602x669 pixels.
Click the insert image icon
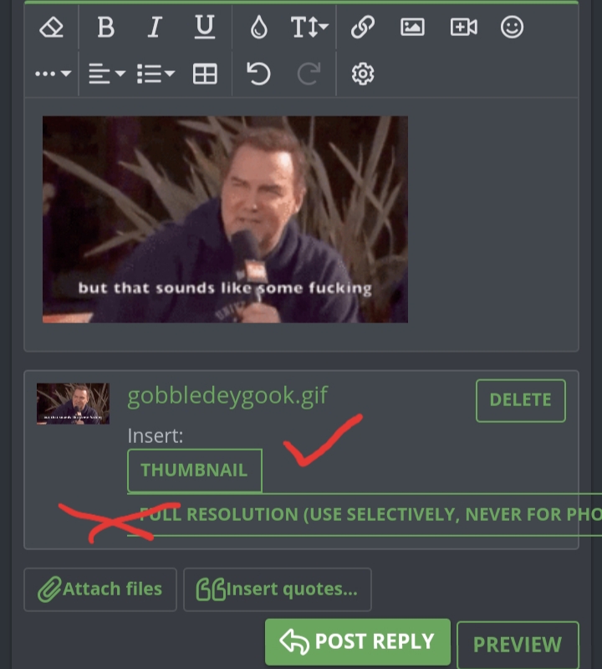click(412, 28)
